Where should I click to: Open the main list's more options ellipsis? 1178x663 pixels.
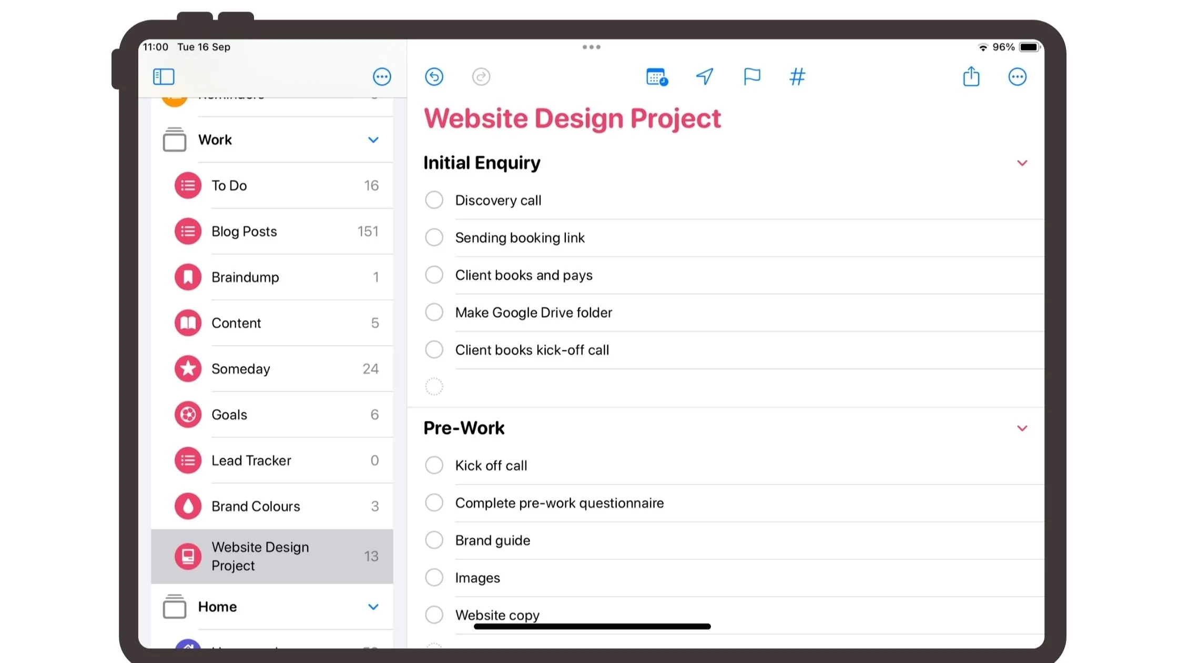(x=1017, y=77)
